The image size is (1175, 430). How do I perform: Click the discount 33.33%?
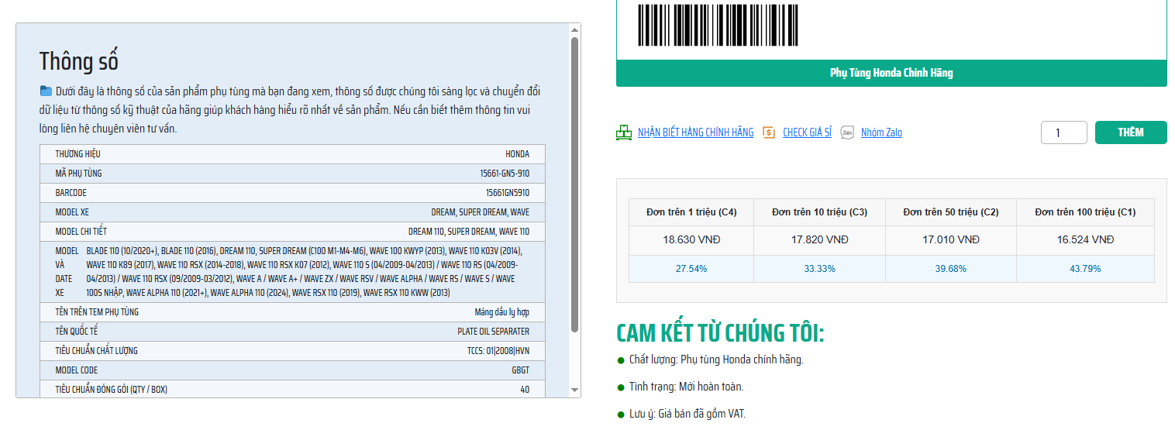click(x=819, y=269)
